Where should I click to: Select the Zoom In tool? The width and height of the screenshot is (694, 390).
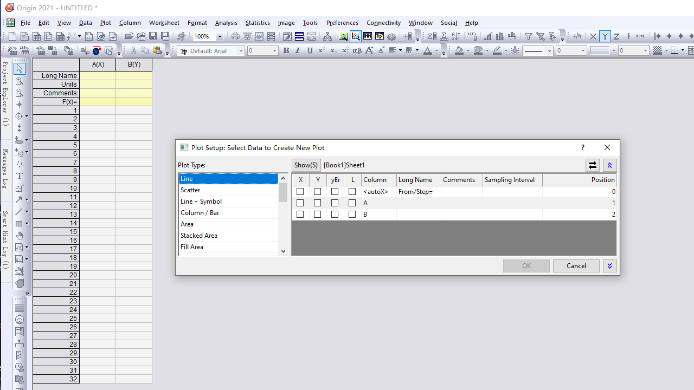point(20,81)
